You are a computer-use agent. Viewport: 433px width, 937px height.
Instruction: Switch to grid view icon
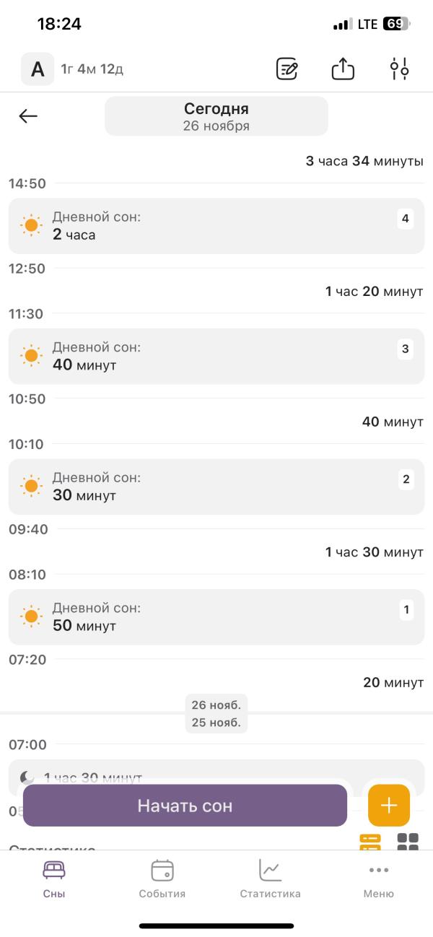408,842
